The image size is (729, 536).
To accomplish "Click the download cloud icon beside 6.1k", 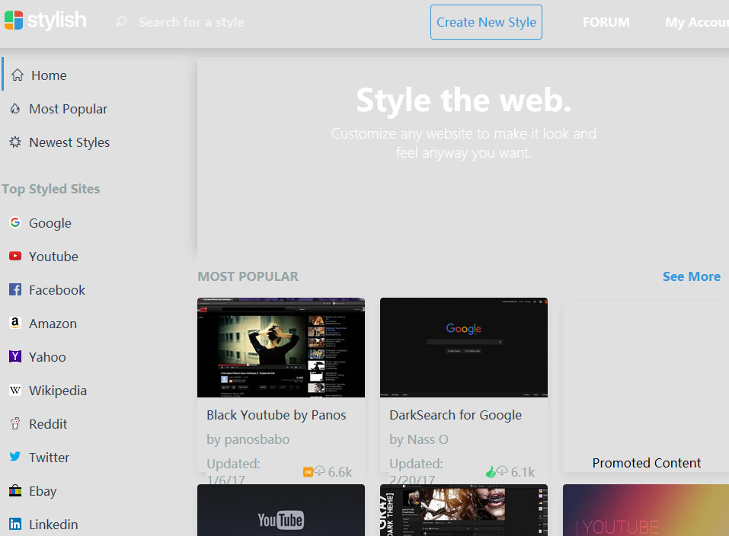I will [502, 471].
